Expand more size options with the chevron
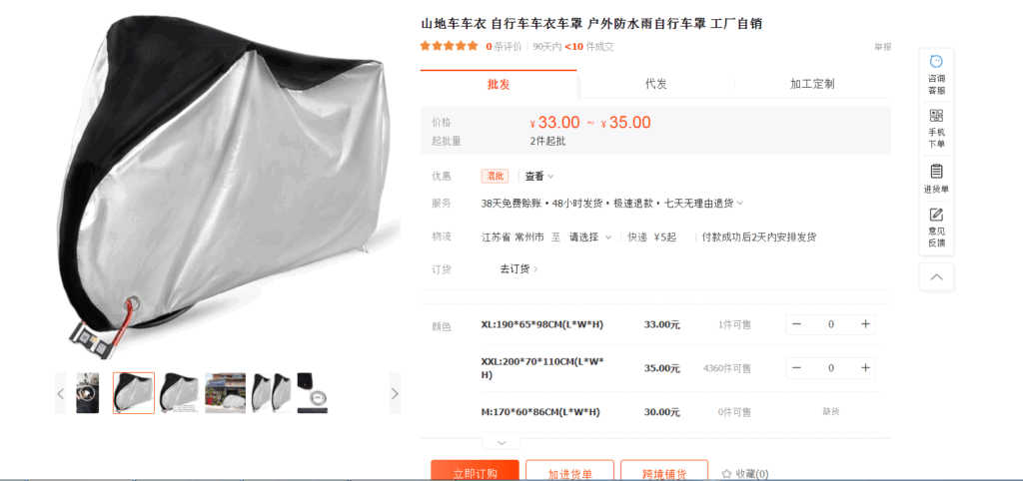Image resolution: width=1023 pixels, height=481 pixels. 502,442
